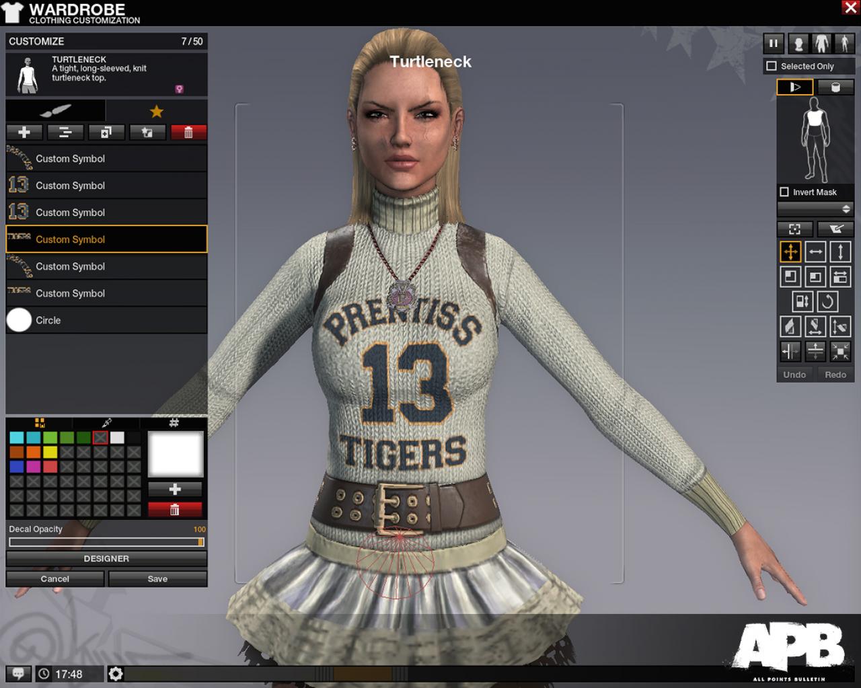Select the Circle layer
861x688 pixels.
tap(106, 320)
